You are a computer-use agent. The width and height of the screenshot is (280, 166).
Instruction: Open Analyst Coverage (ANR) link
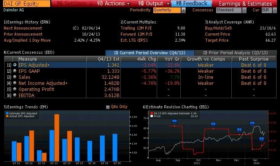[229, 22]
